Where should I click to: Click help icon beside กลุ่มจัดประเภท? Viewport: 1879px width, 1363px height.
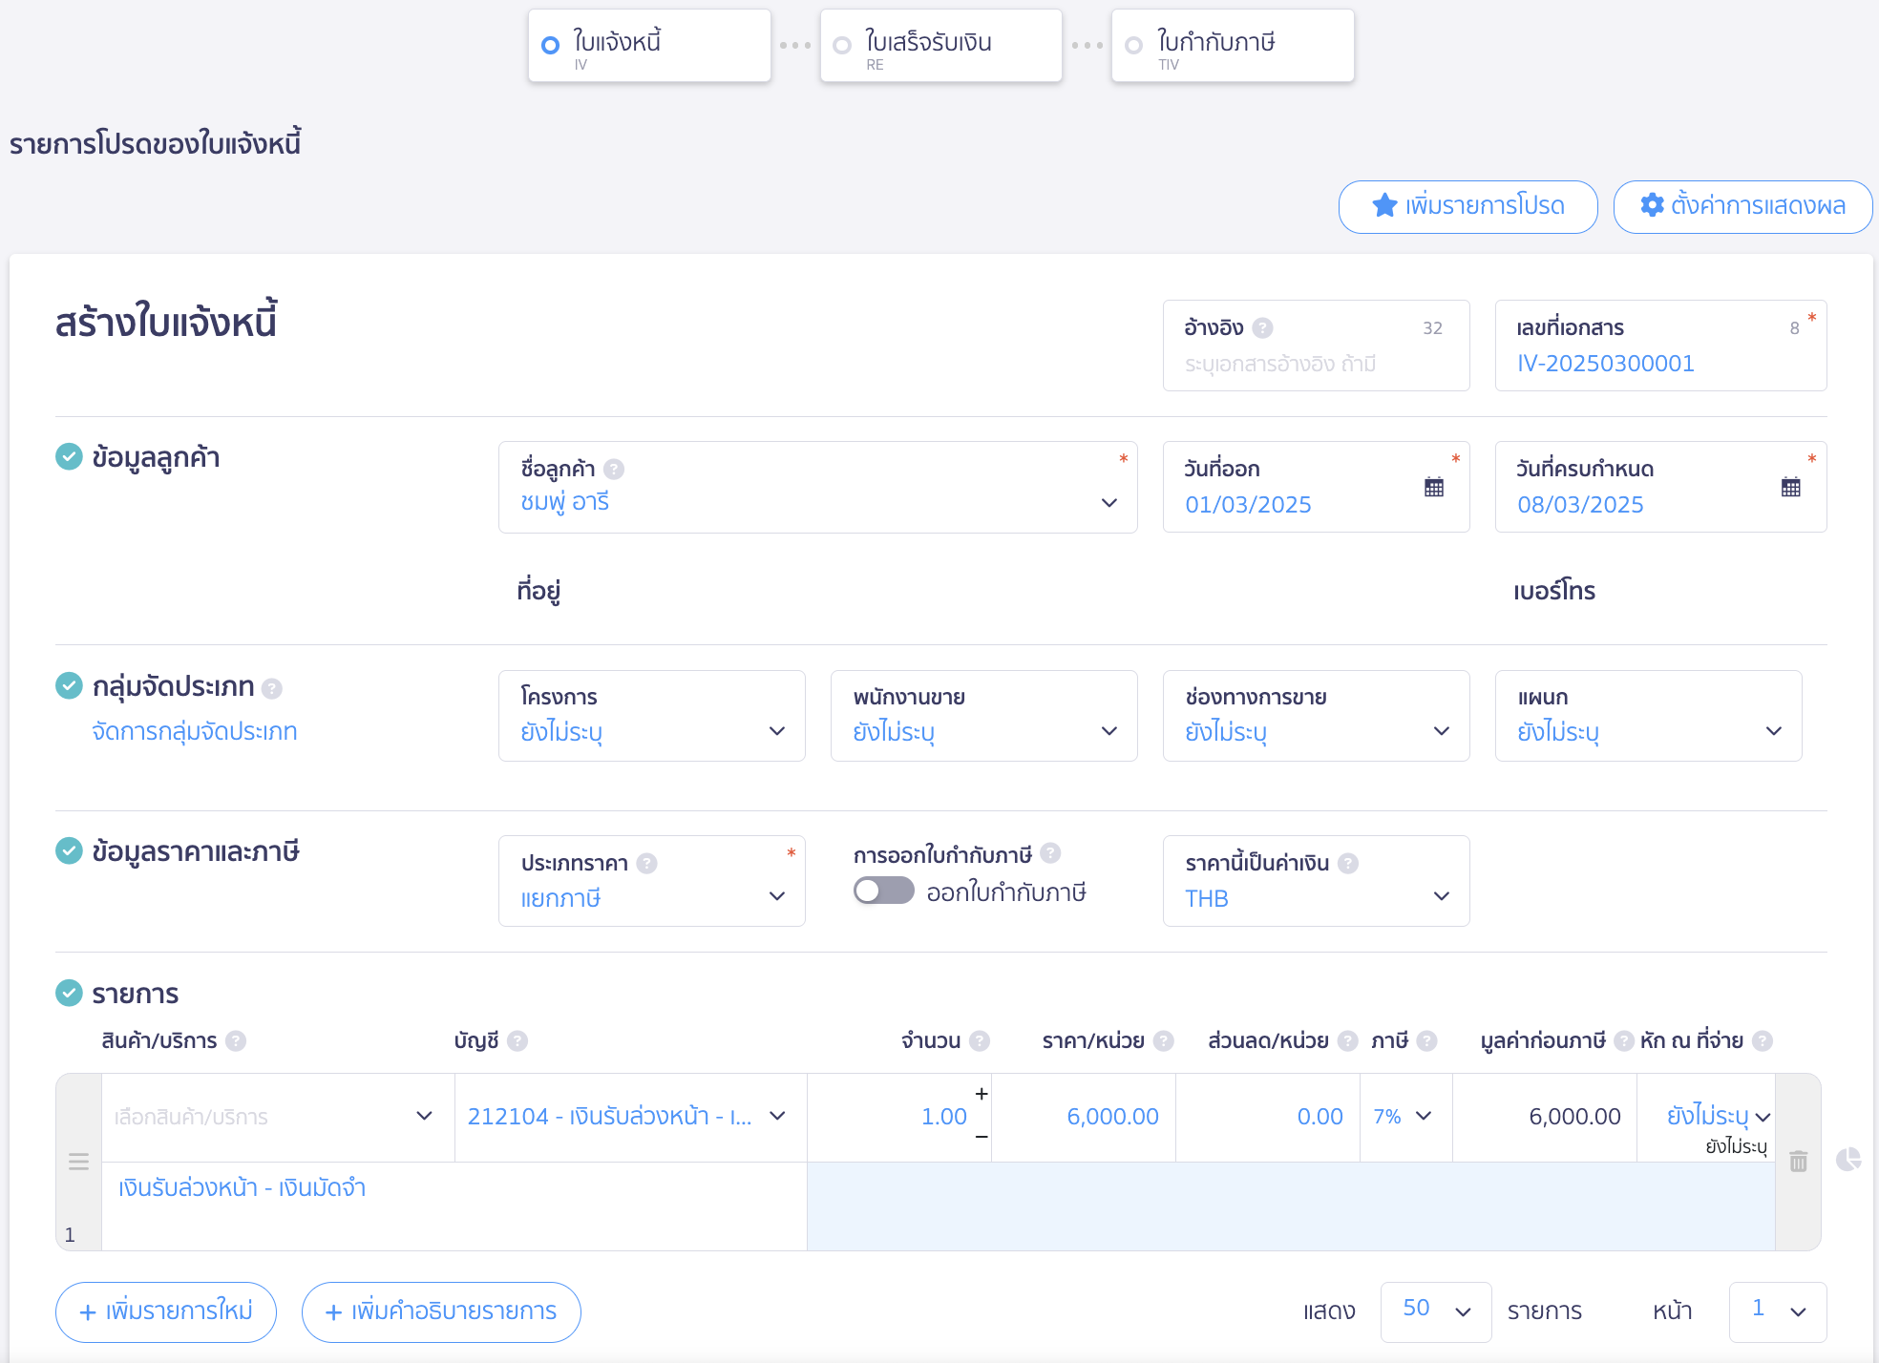click(x=272, y=688)
